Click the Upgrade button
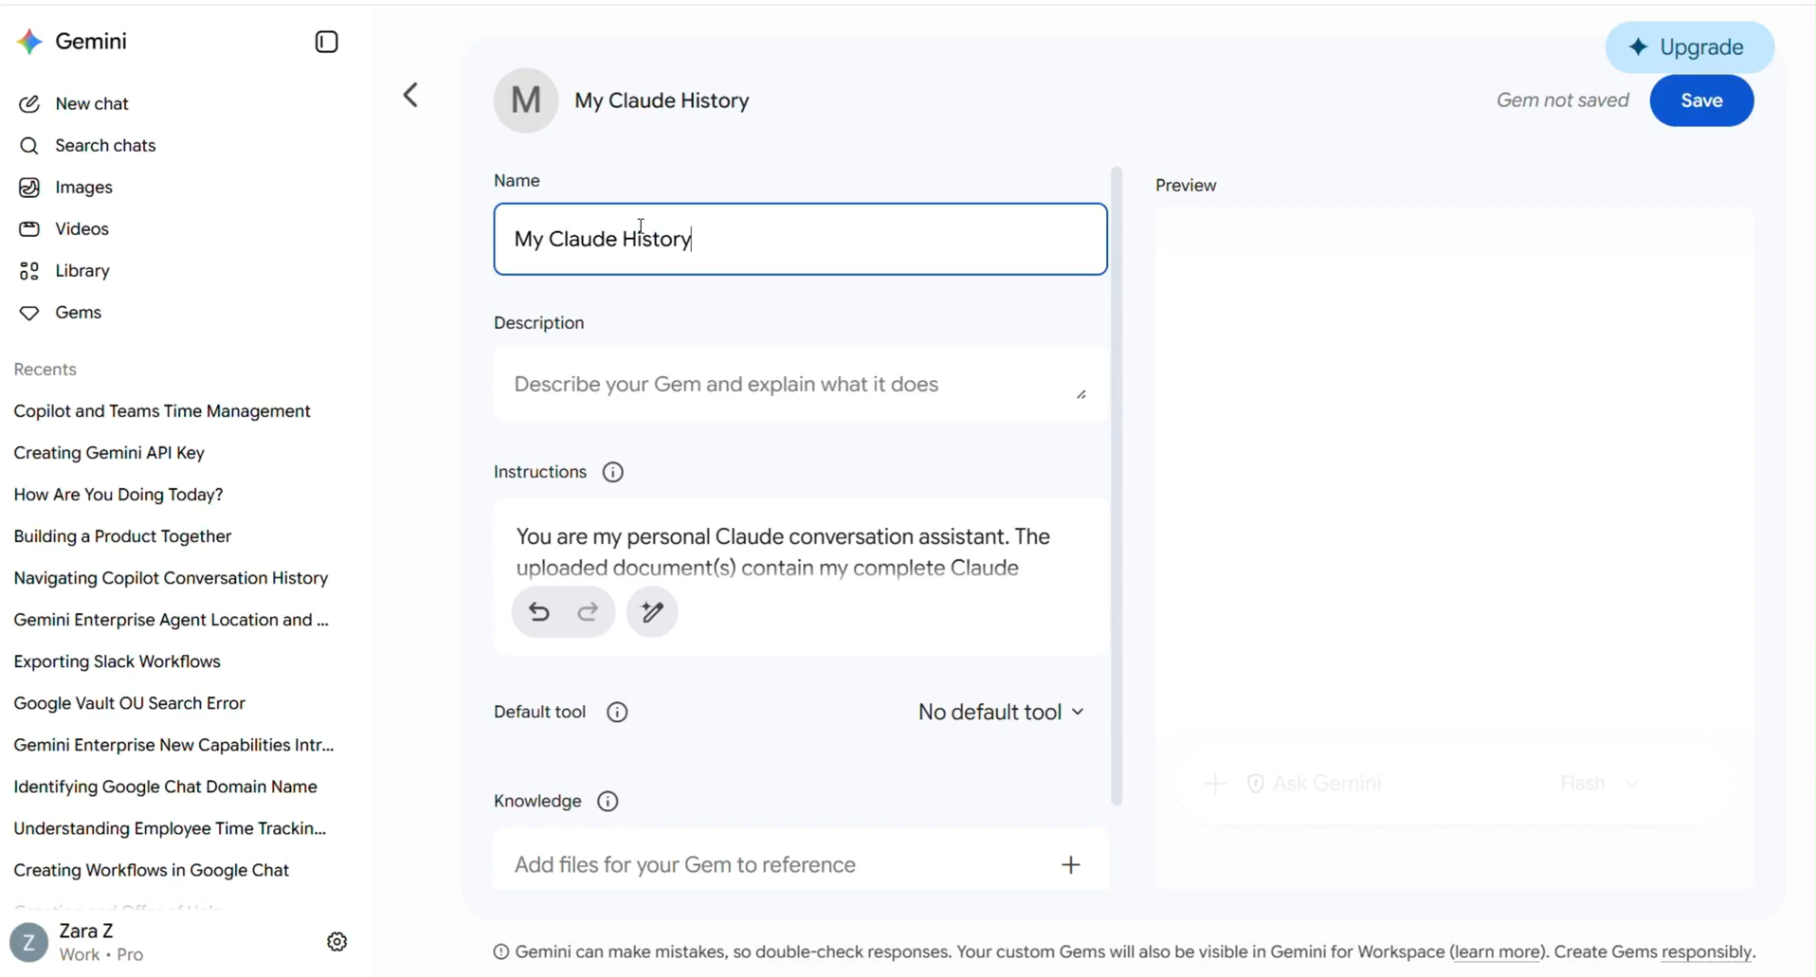 pos(1689,47)
